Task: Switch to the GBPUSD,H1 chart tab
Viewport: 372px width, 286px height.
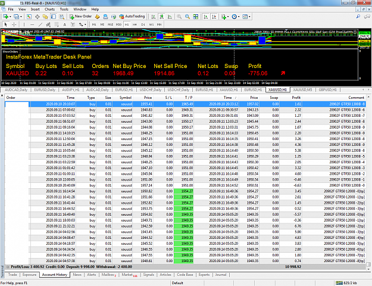Action: pos(327,90)
